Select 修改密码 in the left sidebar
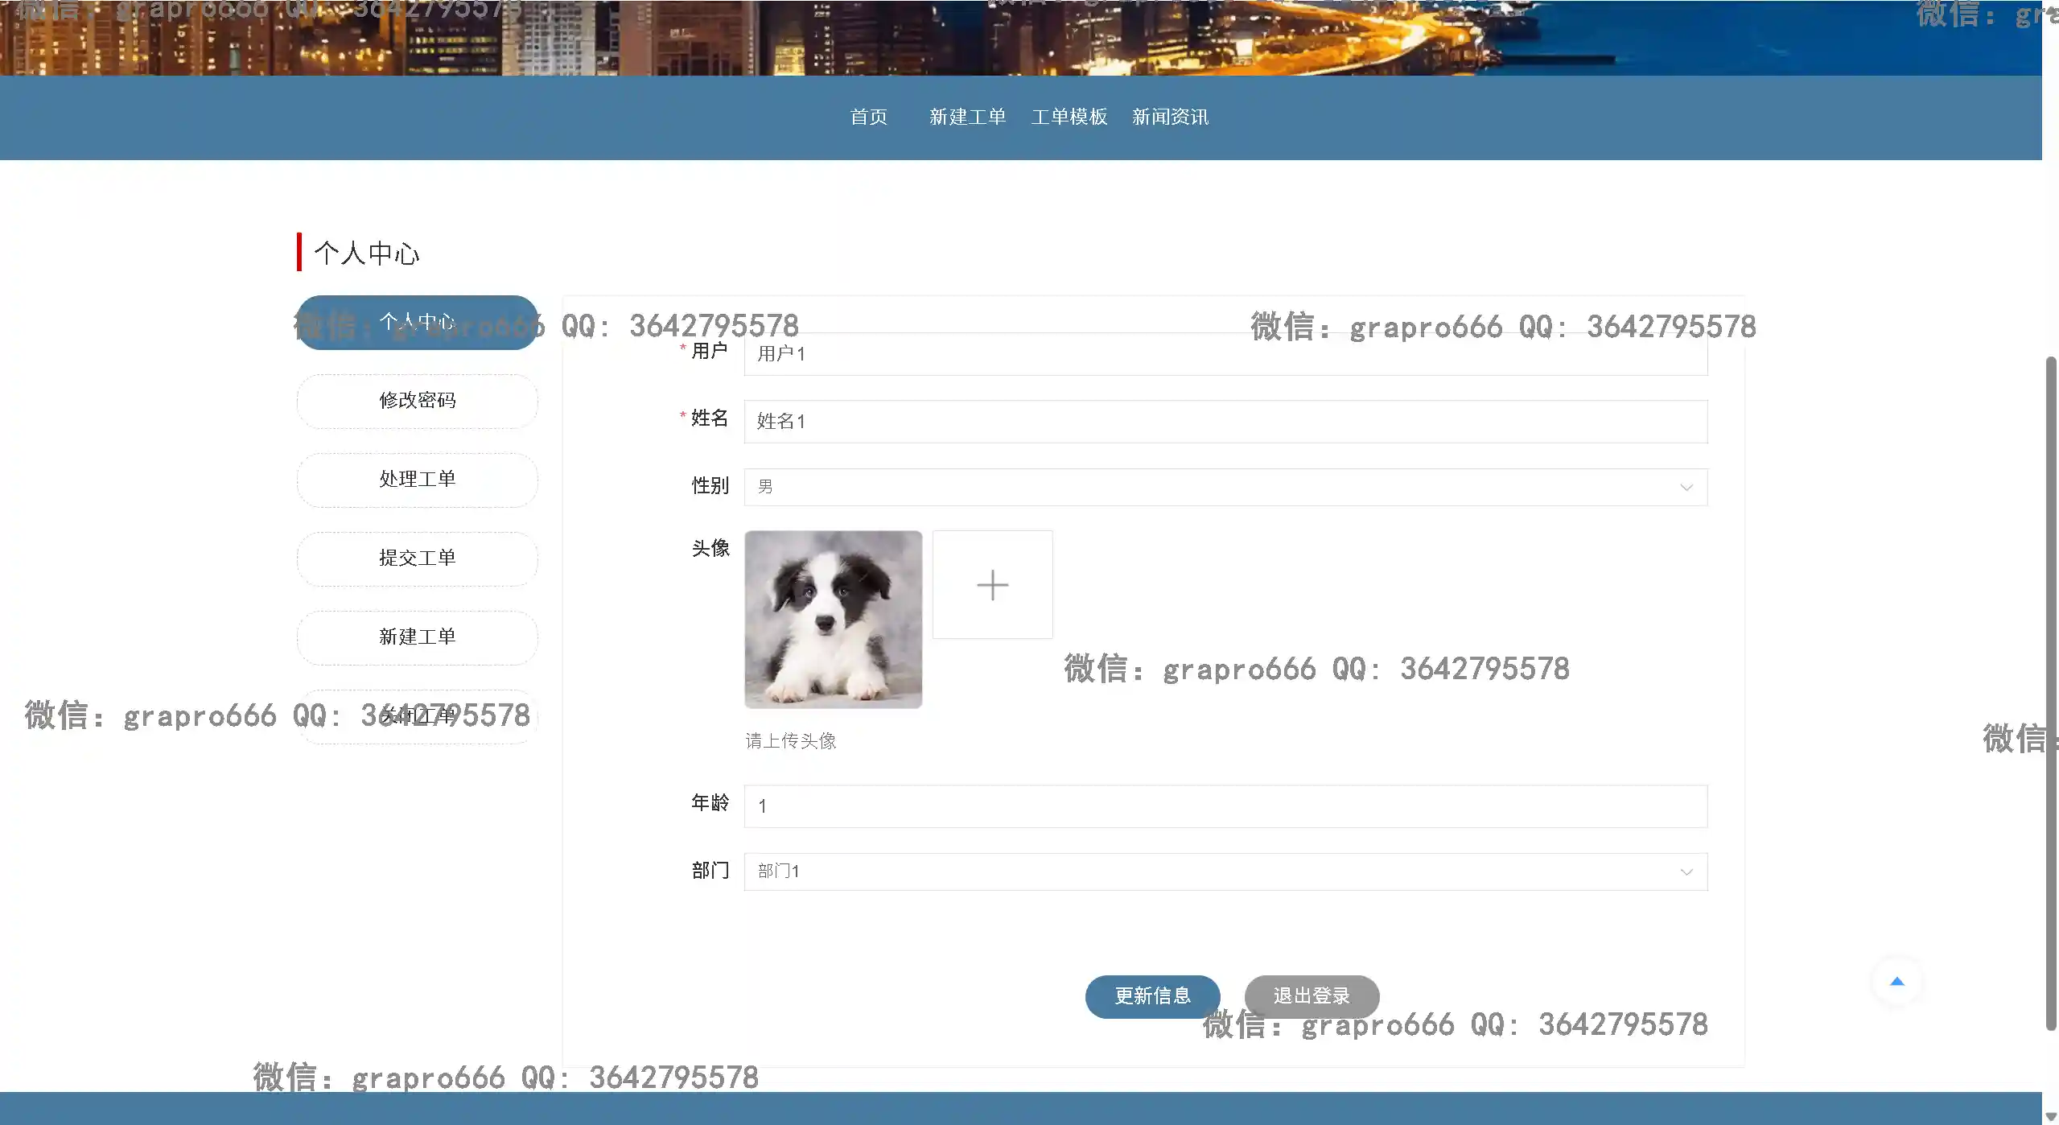 click(x=417, y=401)
